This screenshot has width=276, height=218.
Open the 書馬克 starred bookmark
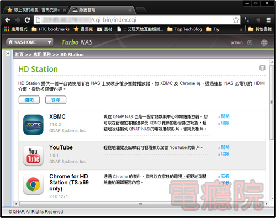(83, 29)
